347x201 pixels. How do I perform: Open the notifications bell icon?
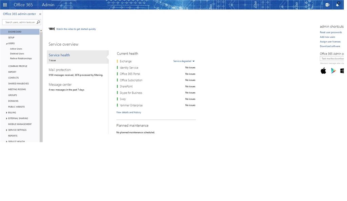click(338, 4)
